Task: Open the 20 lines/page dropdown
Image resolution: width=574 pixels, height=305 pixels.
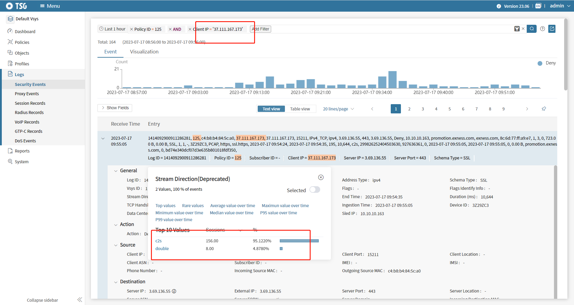Action: (x=338, y=109)
